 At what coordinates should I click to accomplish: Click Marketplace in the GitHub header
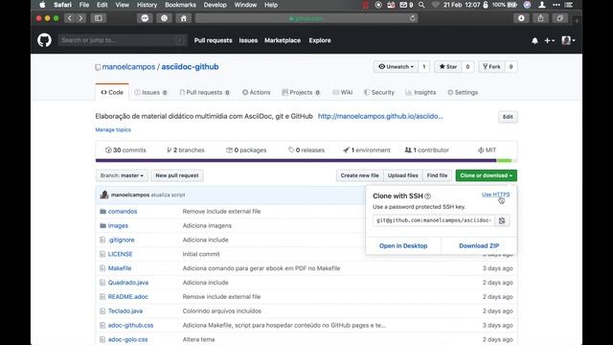click(283, 40)
